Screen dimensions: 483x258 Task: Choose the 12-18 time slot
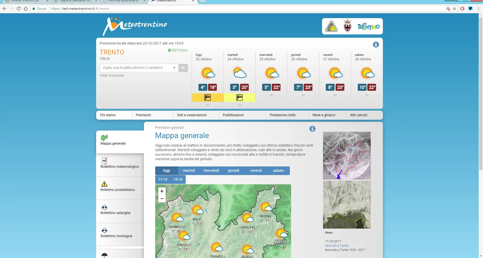point(163,180)
